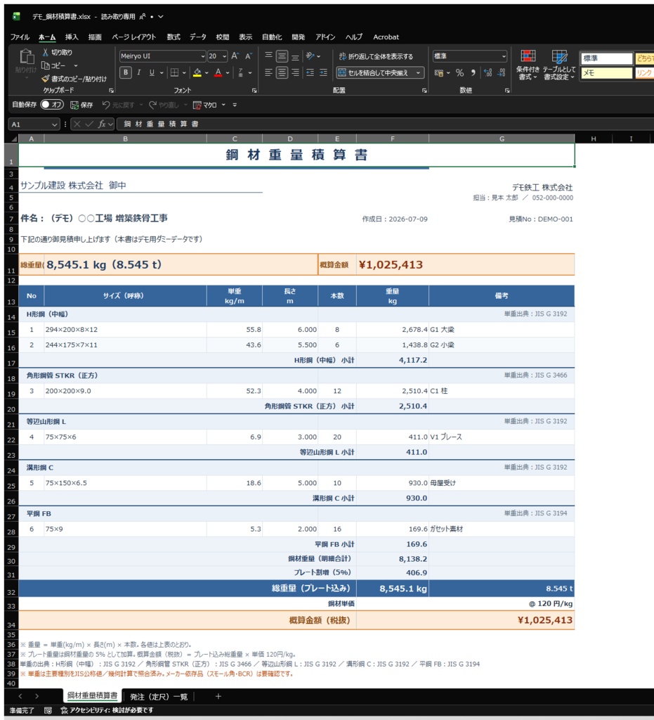The height and width of the screenshot is (720, 654).
Task: Click the Borders icon
Action: click(x=175, y=72)
